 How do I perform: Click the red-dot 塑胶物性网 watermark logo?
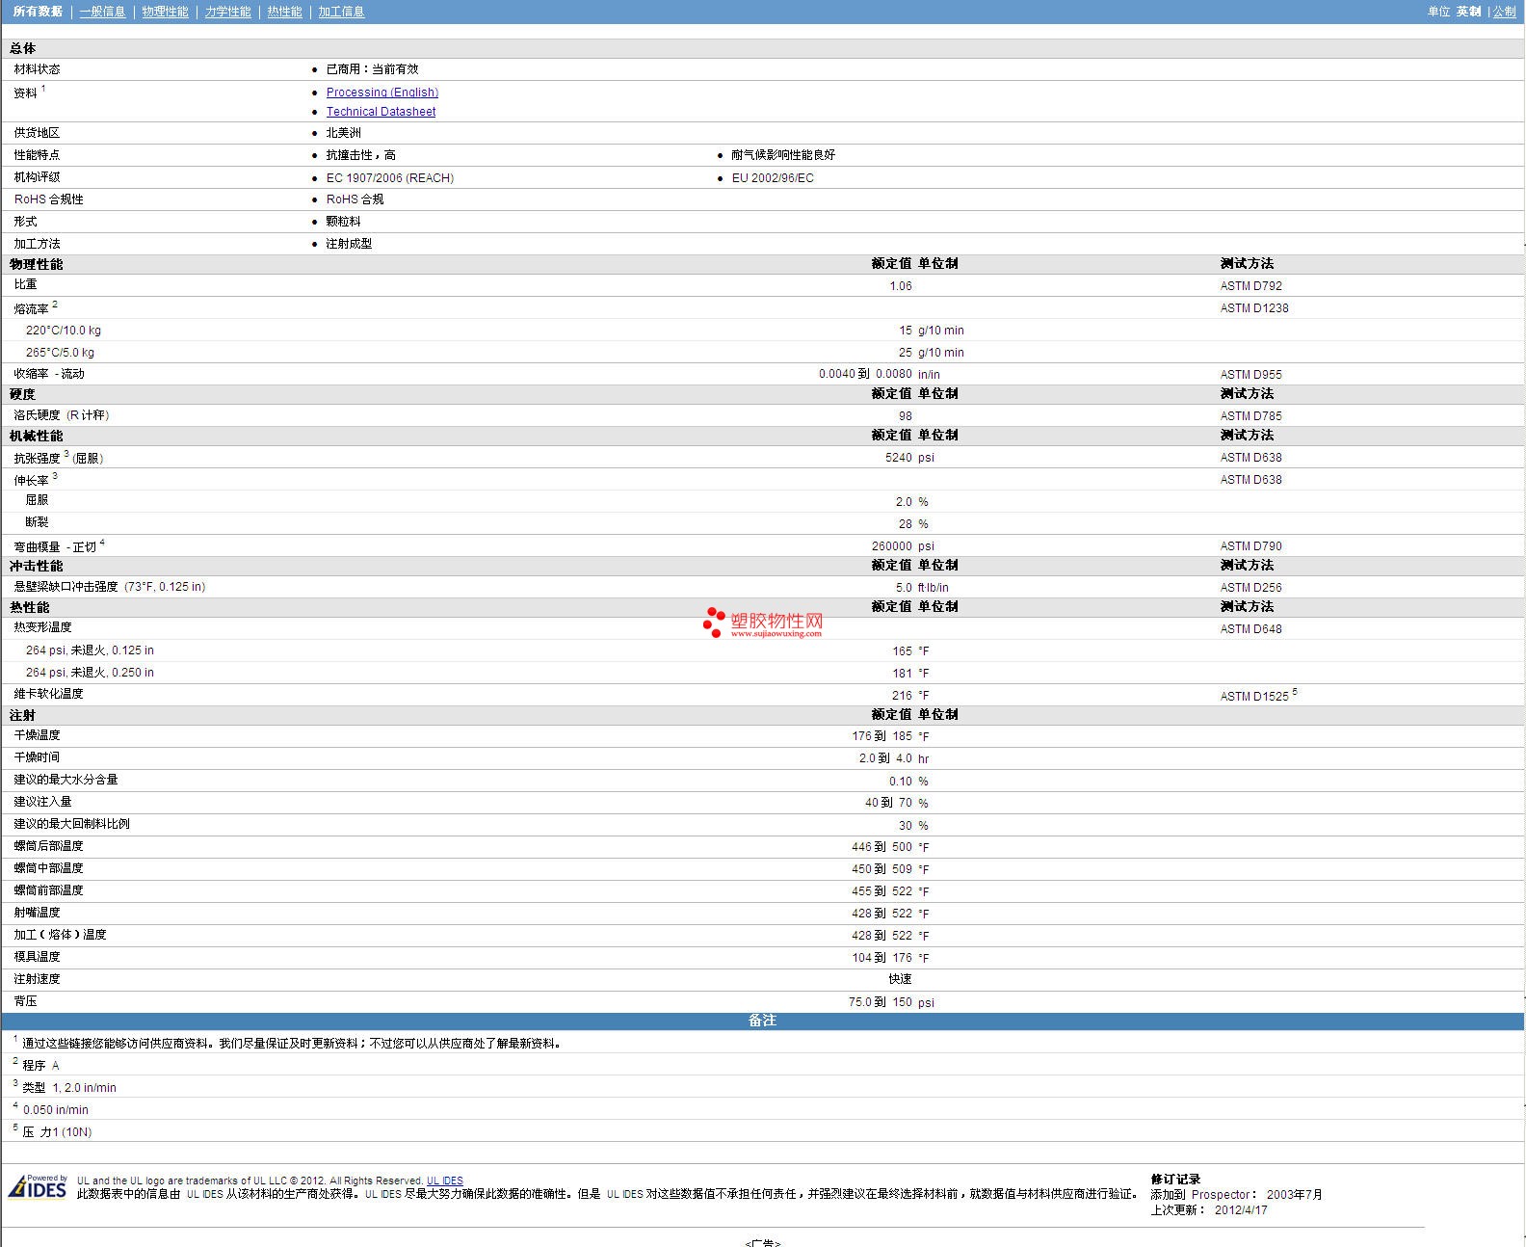pyautogui.click(x=763, y=623)
